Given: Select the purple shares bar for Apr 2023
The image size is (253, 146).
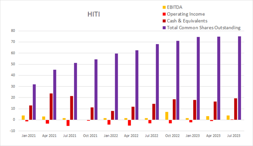Looking at the screenshot, I should [219, 78].
